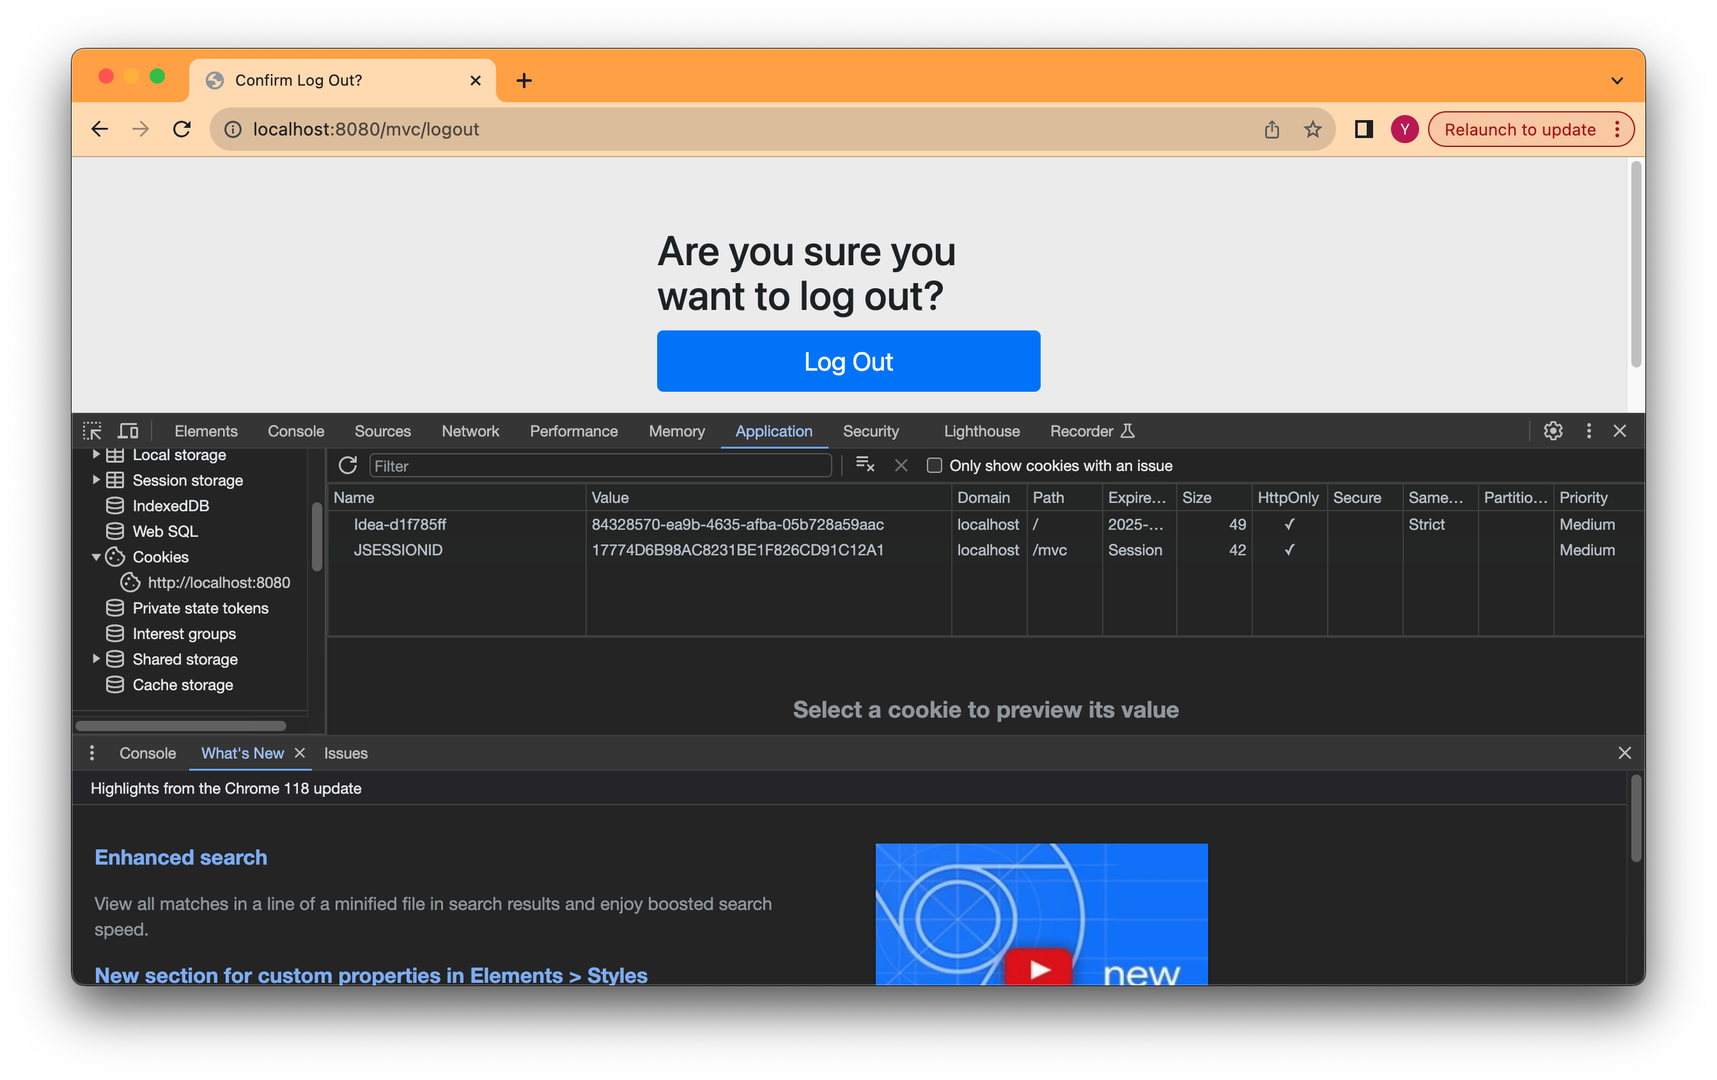Expand the Shared storage tree node
Screen dimensions: 1717x1080
[95, 659]
